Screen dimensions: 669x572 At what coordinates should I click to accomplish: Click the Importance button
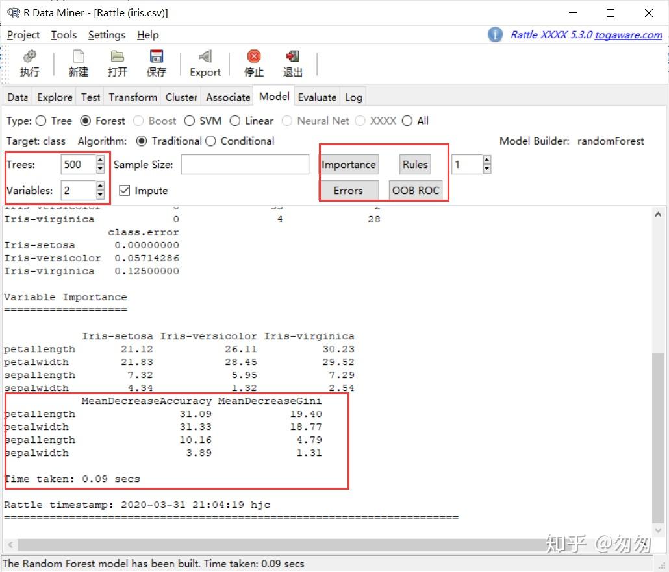coord(349,165)
